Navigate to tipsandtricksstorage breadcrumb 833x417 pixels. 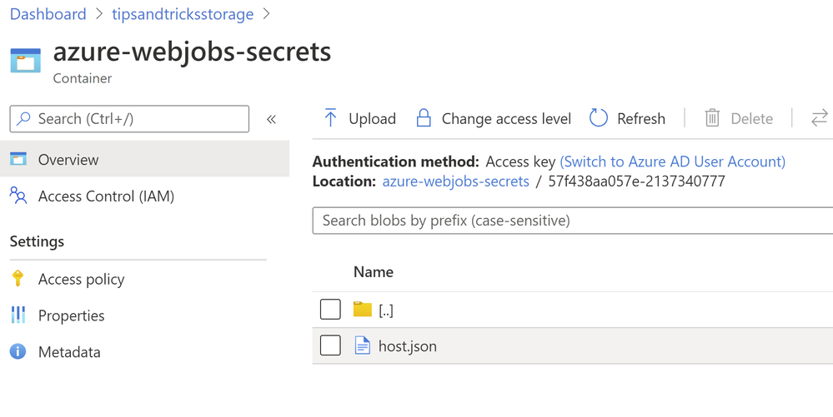pyautogui.click(x=183, y=14)
